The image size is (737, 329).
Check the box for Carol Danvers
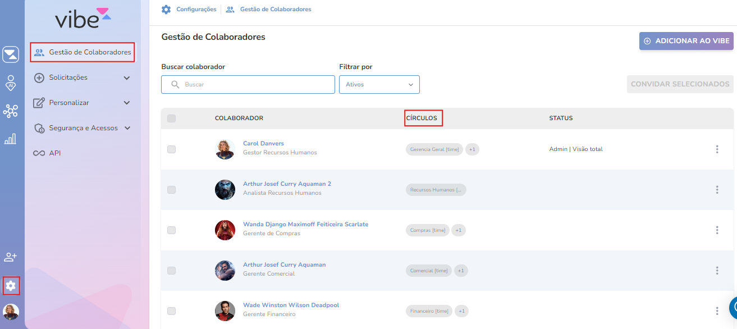tap(171, 149)
